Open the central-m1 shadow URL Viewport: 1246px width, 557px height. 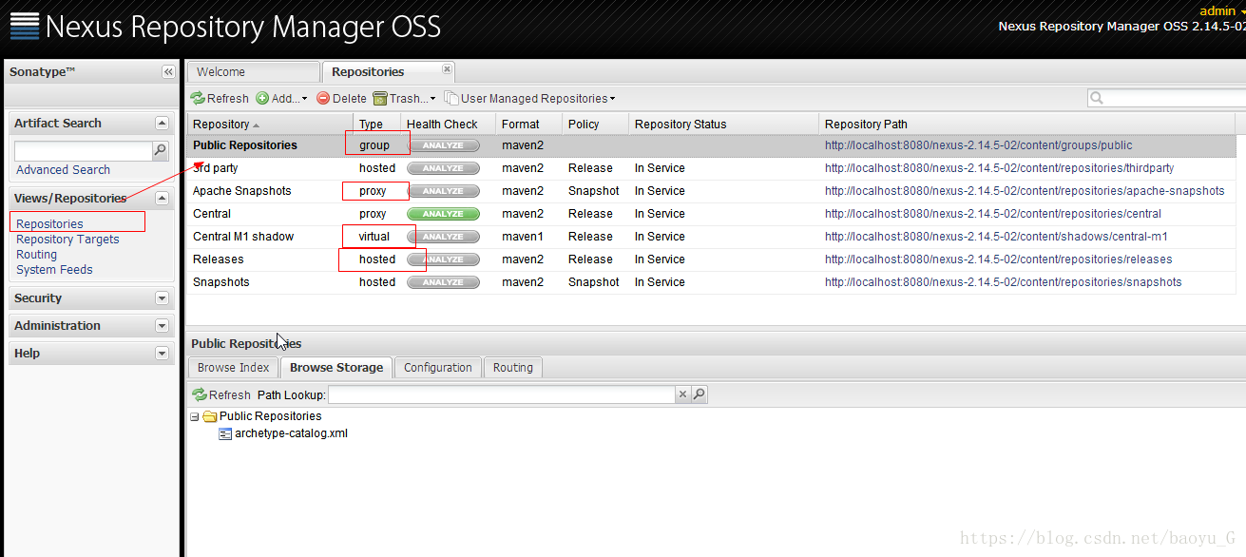coord(996,237)
